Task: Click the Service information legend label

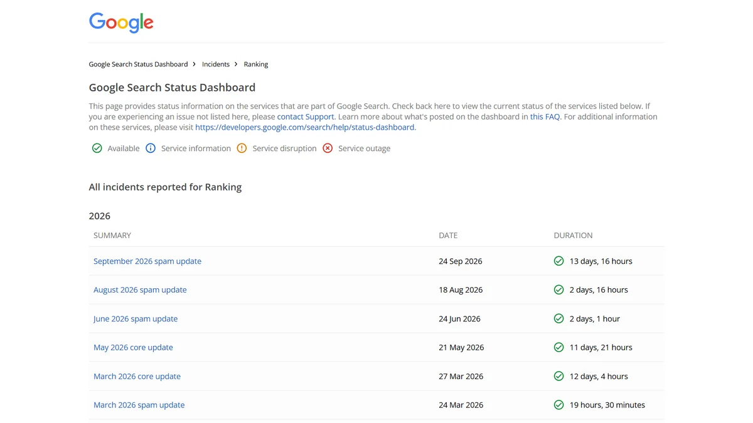Action: click(x=196, y=149)
